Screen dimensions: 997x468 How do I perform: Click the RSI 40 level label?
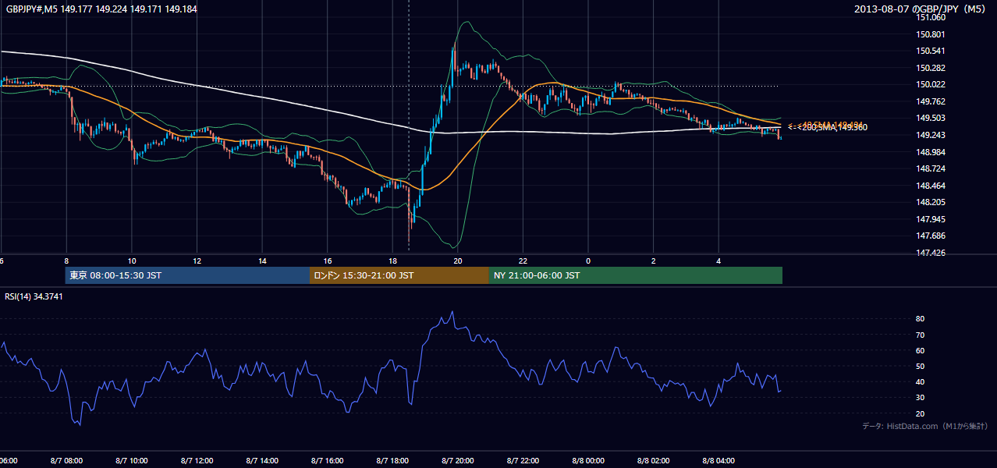coord(921,381)
